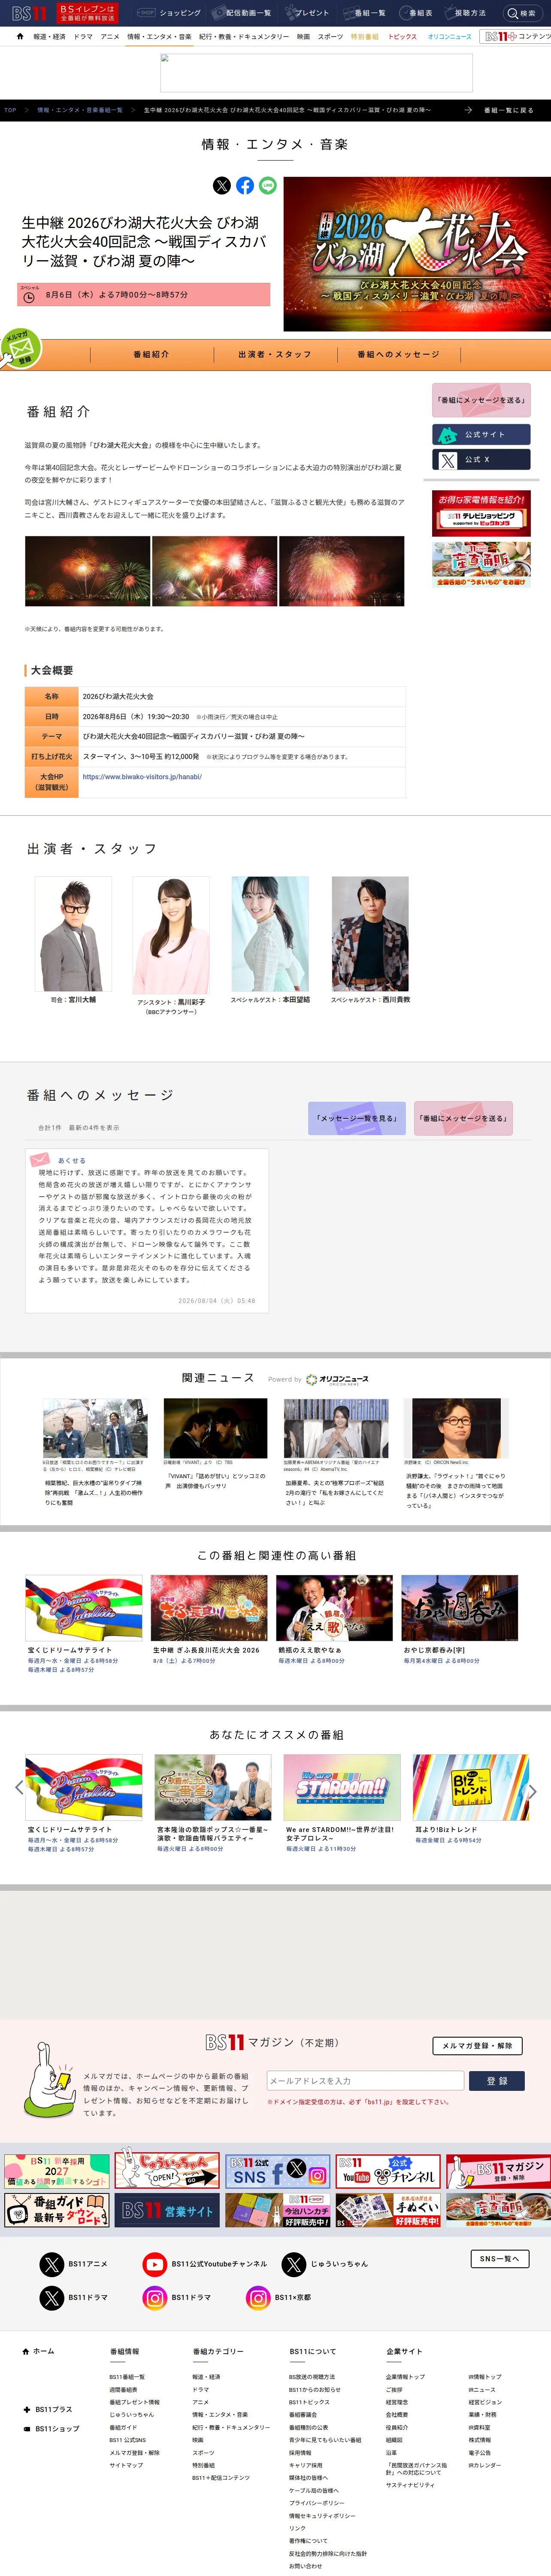The width and height of the screenshot is (551, 2576).
Task: Click special guest 西川貴教's photo
Action: click(370, 933)
